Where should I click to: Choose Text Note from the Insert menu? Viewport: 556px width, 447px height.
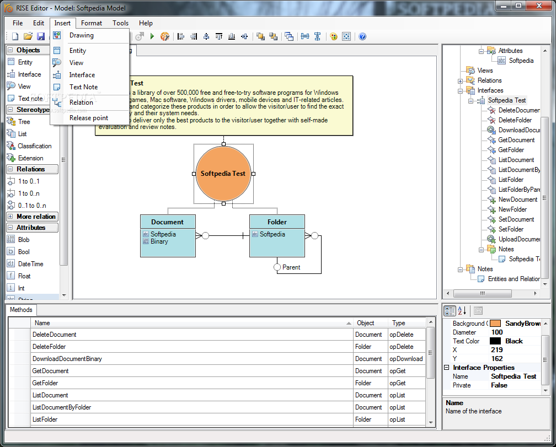[x=90, y=87]
